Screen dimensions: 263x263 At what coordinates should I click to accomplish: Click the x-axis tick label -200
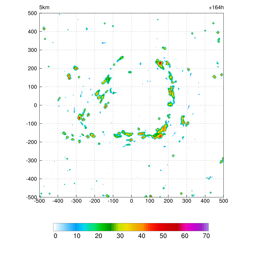[x=95, y=201]
